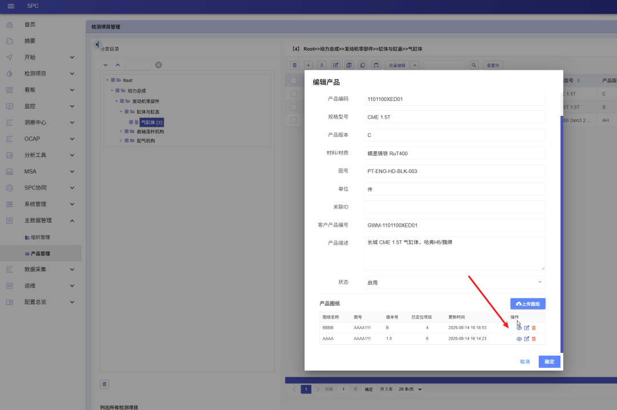
Task: Click the 单位 field
Action: [455, 189]
